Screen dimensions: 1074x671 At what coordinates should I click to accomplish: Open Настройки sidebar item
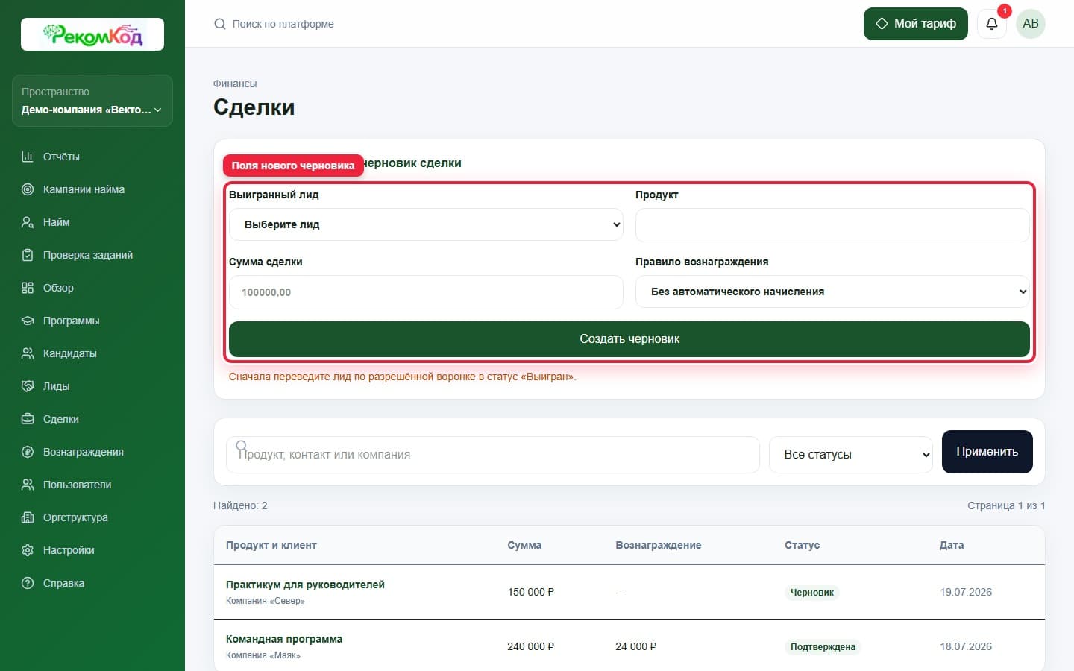[x=92, y=550]
